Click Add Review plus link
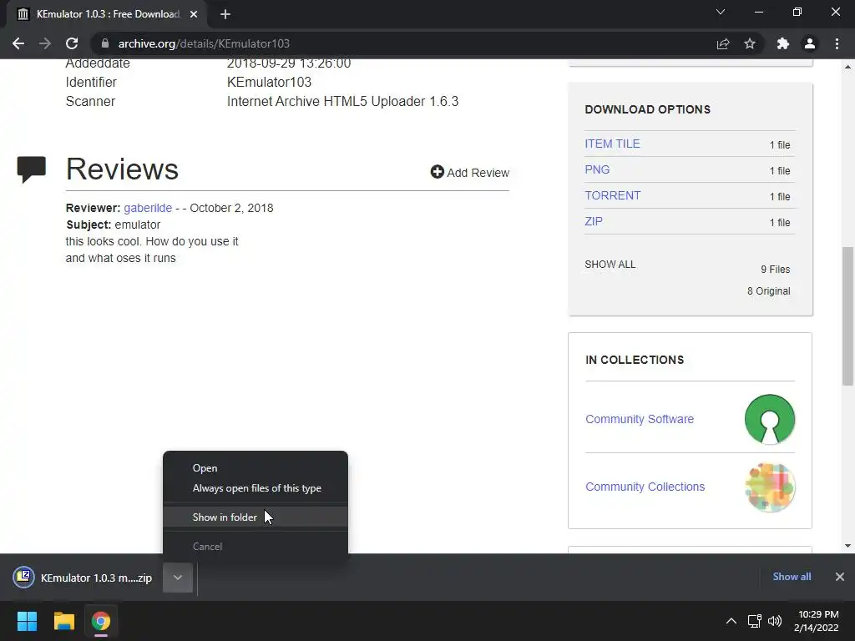The height and width of the screenshot is (641, 855). [470, 172]
